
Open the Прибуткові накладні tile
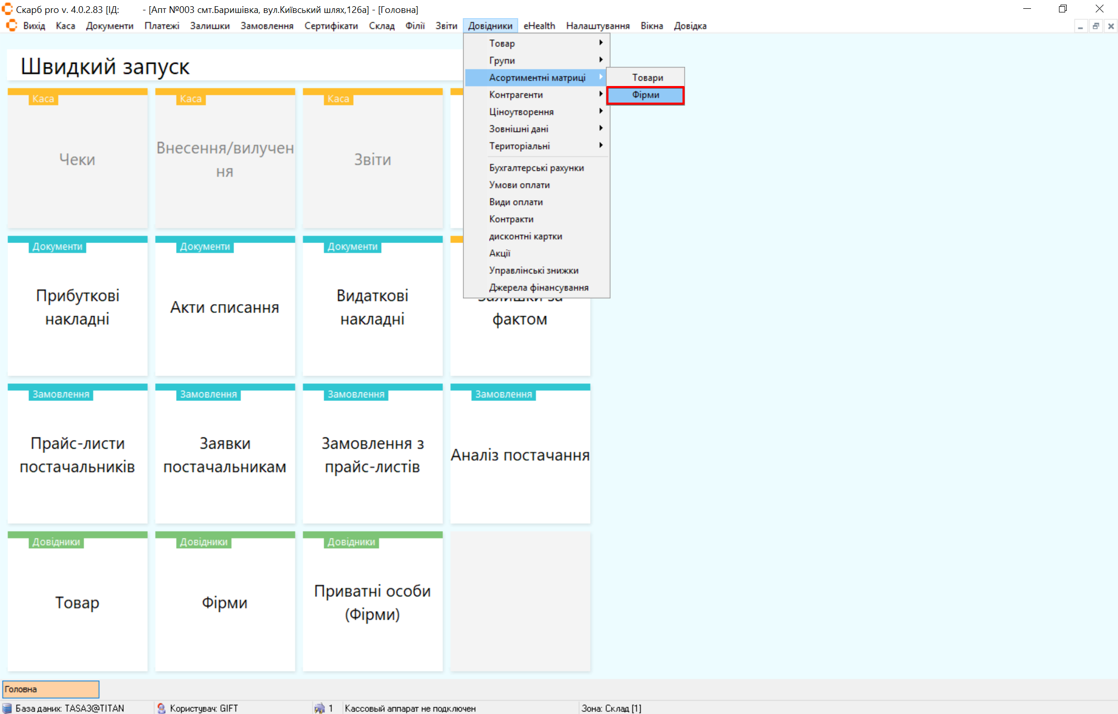(x=78, y=307)
